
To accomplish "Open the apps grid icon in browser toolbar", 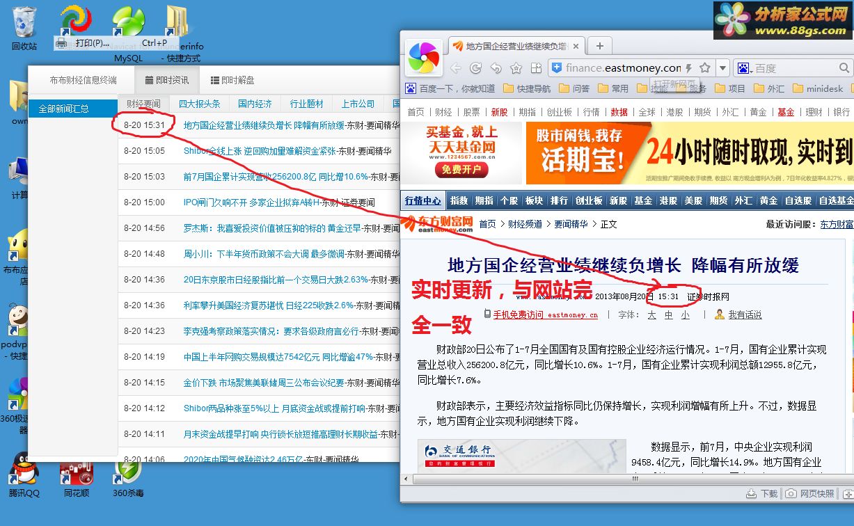I will click(x=536, y=68).
